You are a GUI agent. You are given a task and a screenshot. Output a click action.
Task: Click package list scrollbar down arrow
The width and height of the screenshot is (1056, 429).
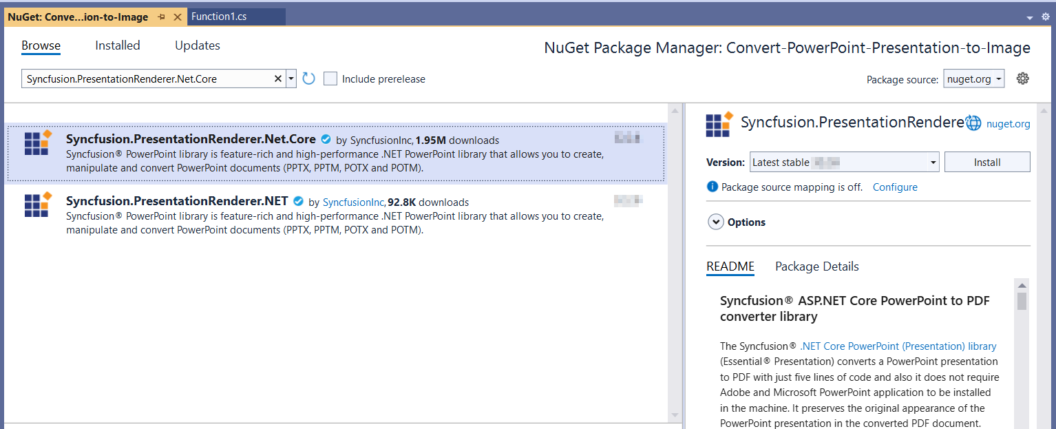coord(675,415)
